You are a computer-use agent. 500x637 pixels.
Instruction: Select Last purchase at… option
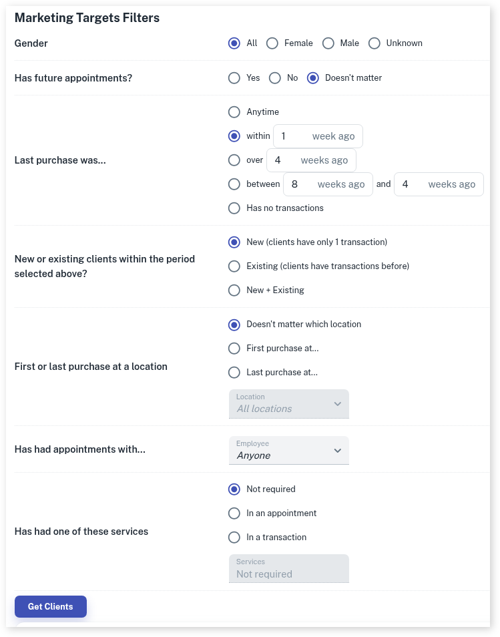(x=234, y=373)
